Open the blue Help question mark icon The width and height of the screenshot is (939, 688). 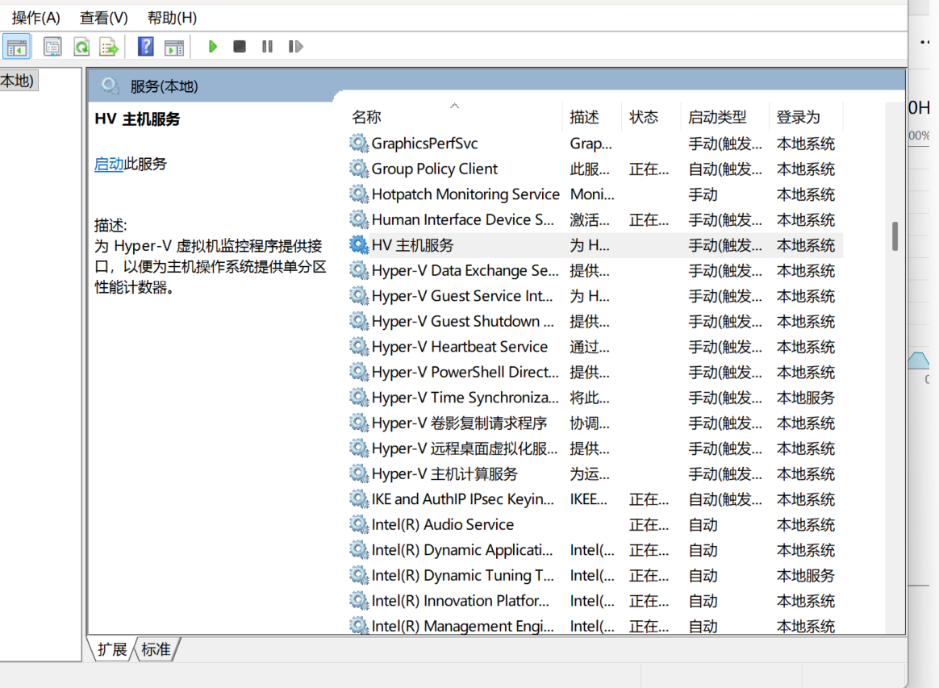pyautogui.click(x=145, y=47)
